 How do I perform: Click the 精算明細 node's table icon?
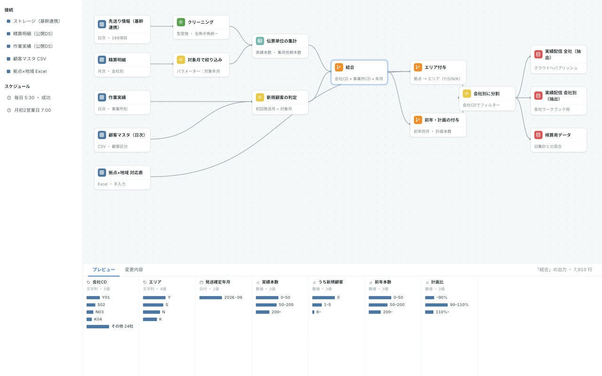[x=102, y=60]
